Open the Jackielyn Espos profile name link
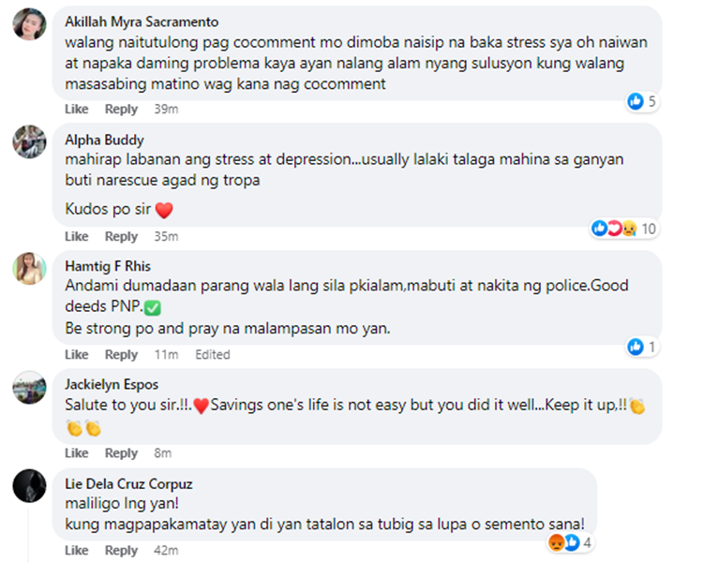Screen dimensions: 703x563 pos(112,384)
